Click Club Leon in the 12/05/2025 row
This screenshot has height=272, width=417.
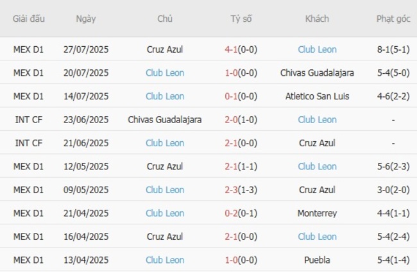click(x=317, y=167)
